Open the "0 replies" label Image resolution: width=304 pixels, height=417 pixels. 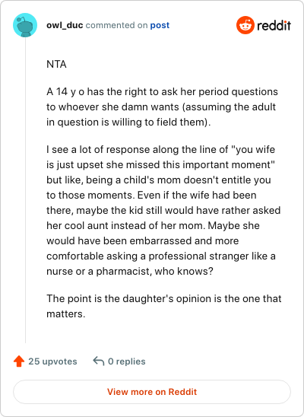click(127, 361)
